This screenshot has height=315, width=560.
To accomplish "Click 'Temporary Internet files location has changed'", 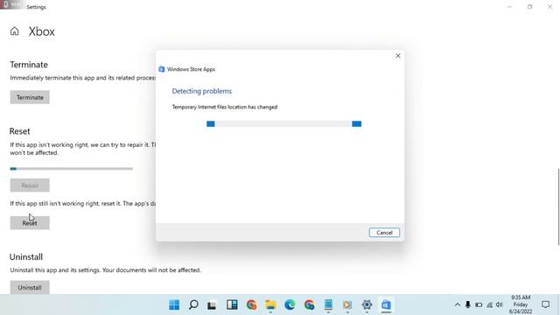I will [x=225, y=107].
